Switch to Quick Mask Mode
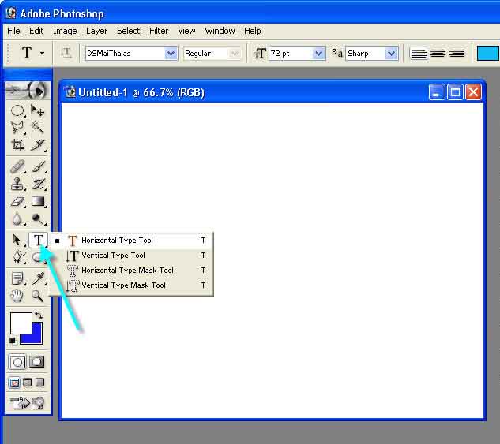The height and width of the screenshot is (444, 500). point(37,362)
